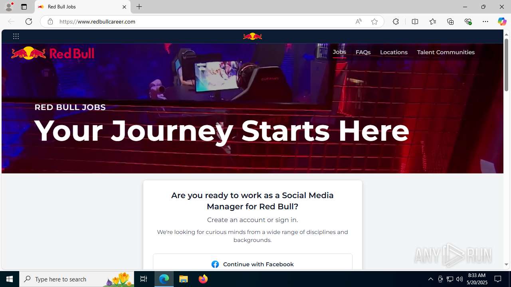Open File Explorer from taskbar
This screenshot has width=511, height=287.
pos(184,279)
